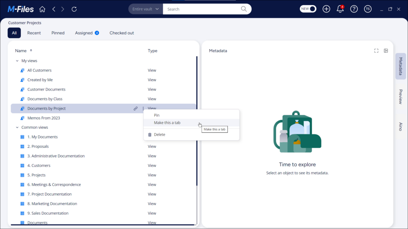This screenshot has height=229, width=408.
Task: Click the Customer Projects breadcrumb
Action: (25, 23)
